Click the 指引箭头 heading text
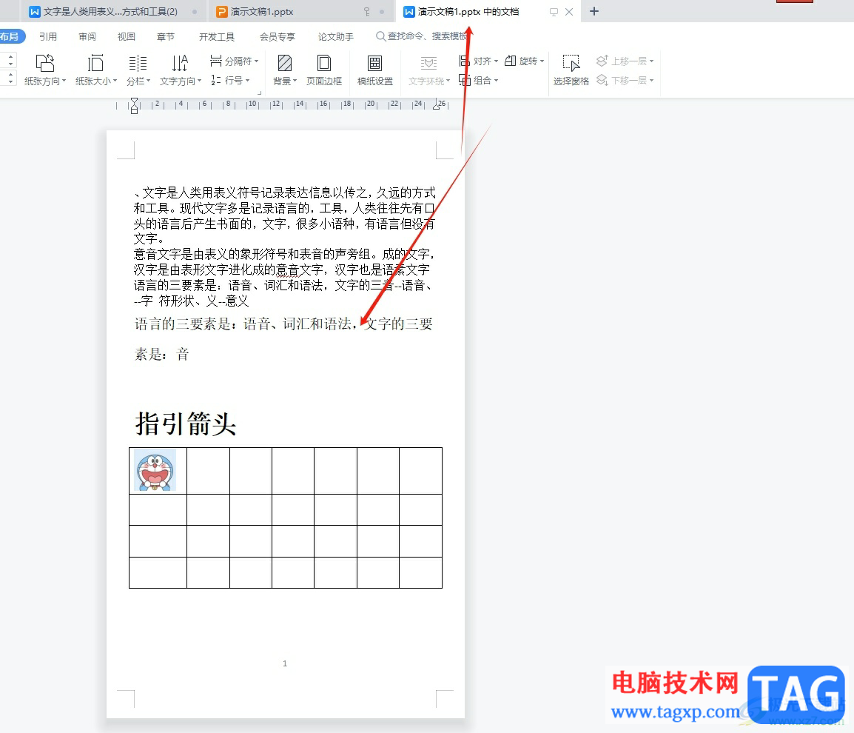The width and height of the screenshot is (854, 733). (186, 424)
